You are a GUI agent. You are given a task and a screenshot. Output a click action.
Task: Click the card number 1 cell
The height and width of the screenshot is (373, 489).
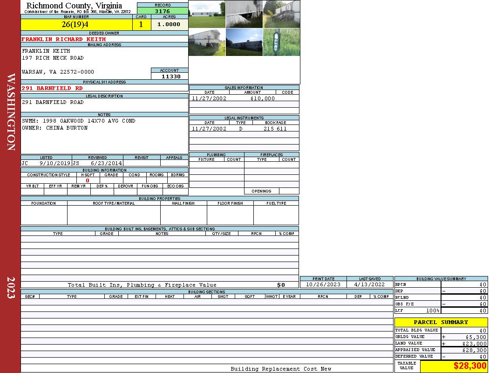click(x=141, y=24)
